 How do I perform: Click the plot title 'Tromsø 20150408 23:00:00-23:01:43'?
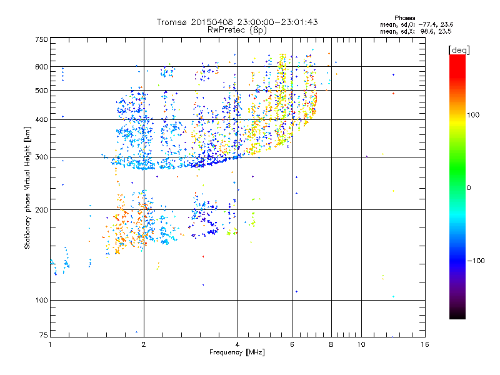click(237, 22)
